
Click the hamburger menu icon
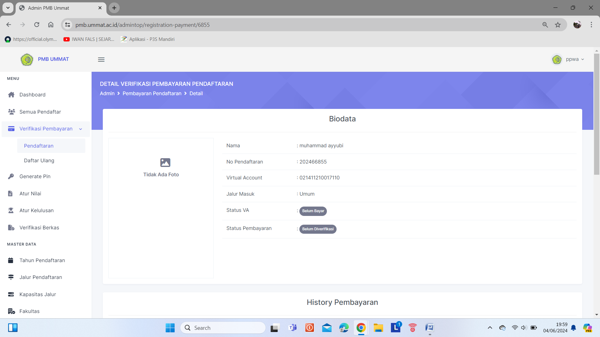click(x=101, y=60)
